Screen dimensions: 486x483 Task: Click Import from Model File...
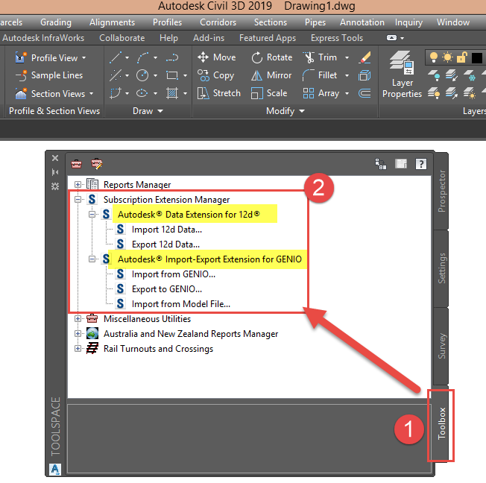tap(180, 304)
